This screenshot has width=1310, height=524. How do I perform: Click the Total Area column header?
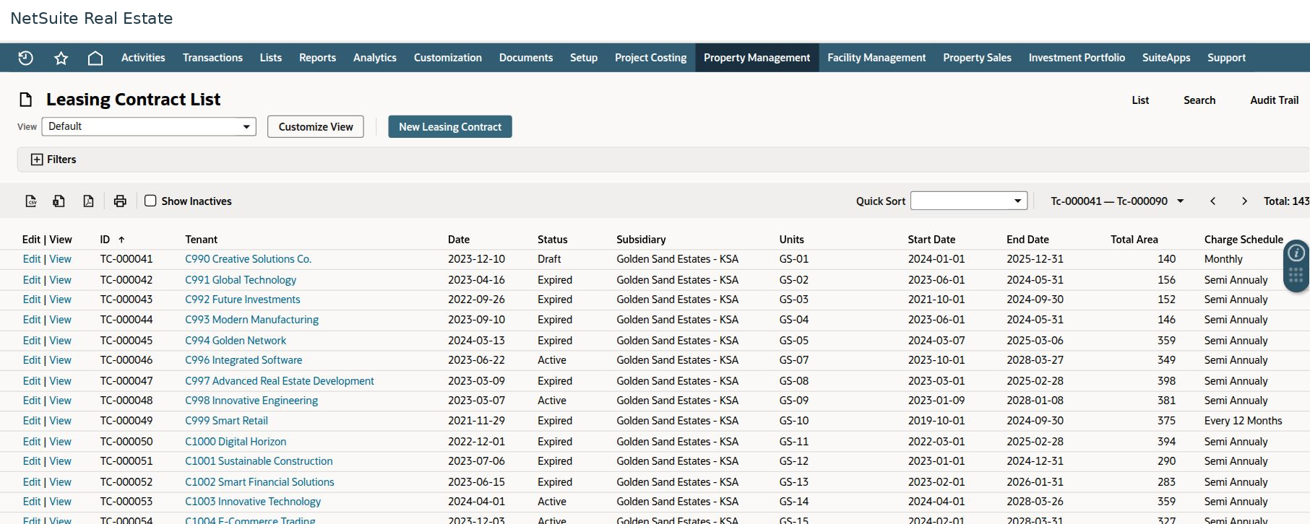point(1134,240)
